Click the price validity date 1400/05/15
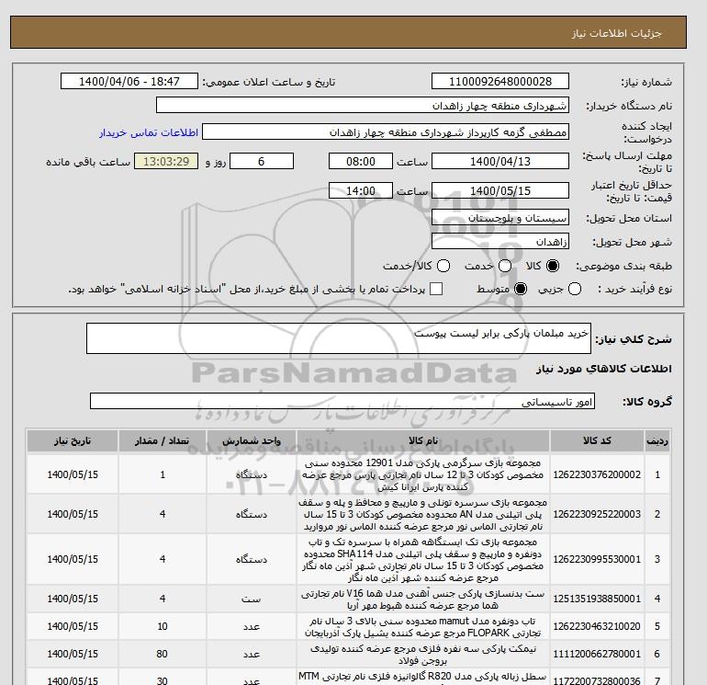This screenshot has width=707, height=685. [500, 190]
